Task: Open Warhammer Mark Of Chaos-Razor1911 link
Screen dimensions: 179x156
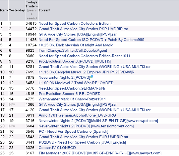Action: click(72, 99)
